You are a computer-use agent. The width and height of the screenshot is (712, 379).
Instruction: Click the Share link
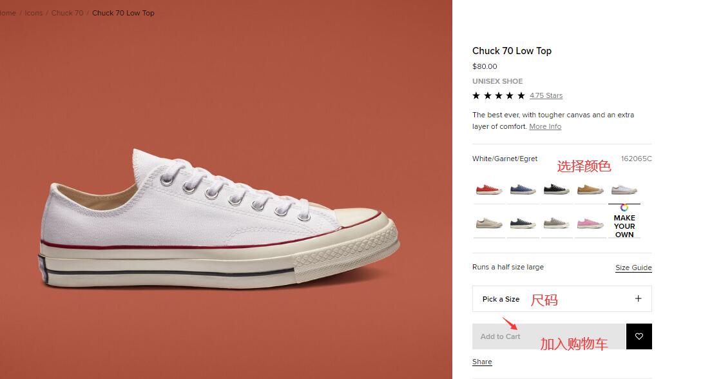click(482, 362)
